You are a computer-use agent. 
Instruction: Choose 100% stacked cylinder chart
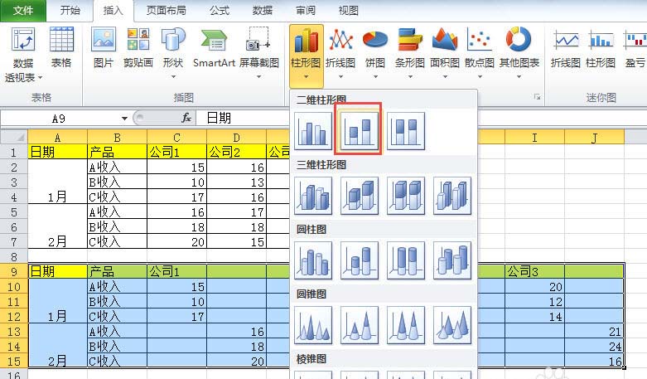406,260
